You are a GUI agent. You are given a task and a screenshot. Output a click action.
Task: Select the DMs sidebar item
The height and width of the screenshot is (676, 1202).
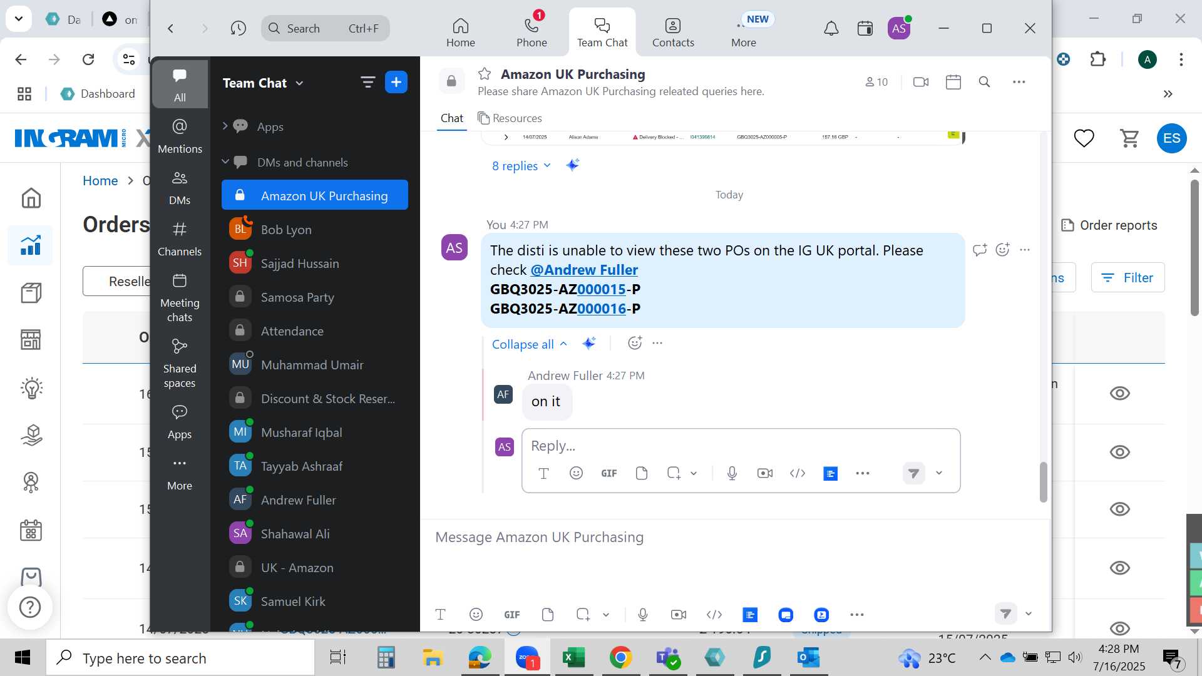pyautogui.click(x=180, y=187)
